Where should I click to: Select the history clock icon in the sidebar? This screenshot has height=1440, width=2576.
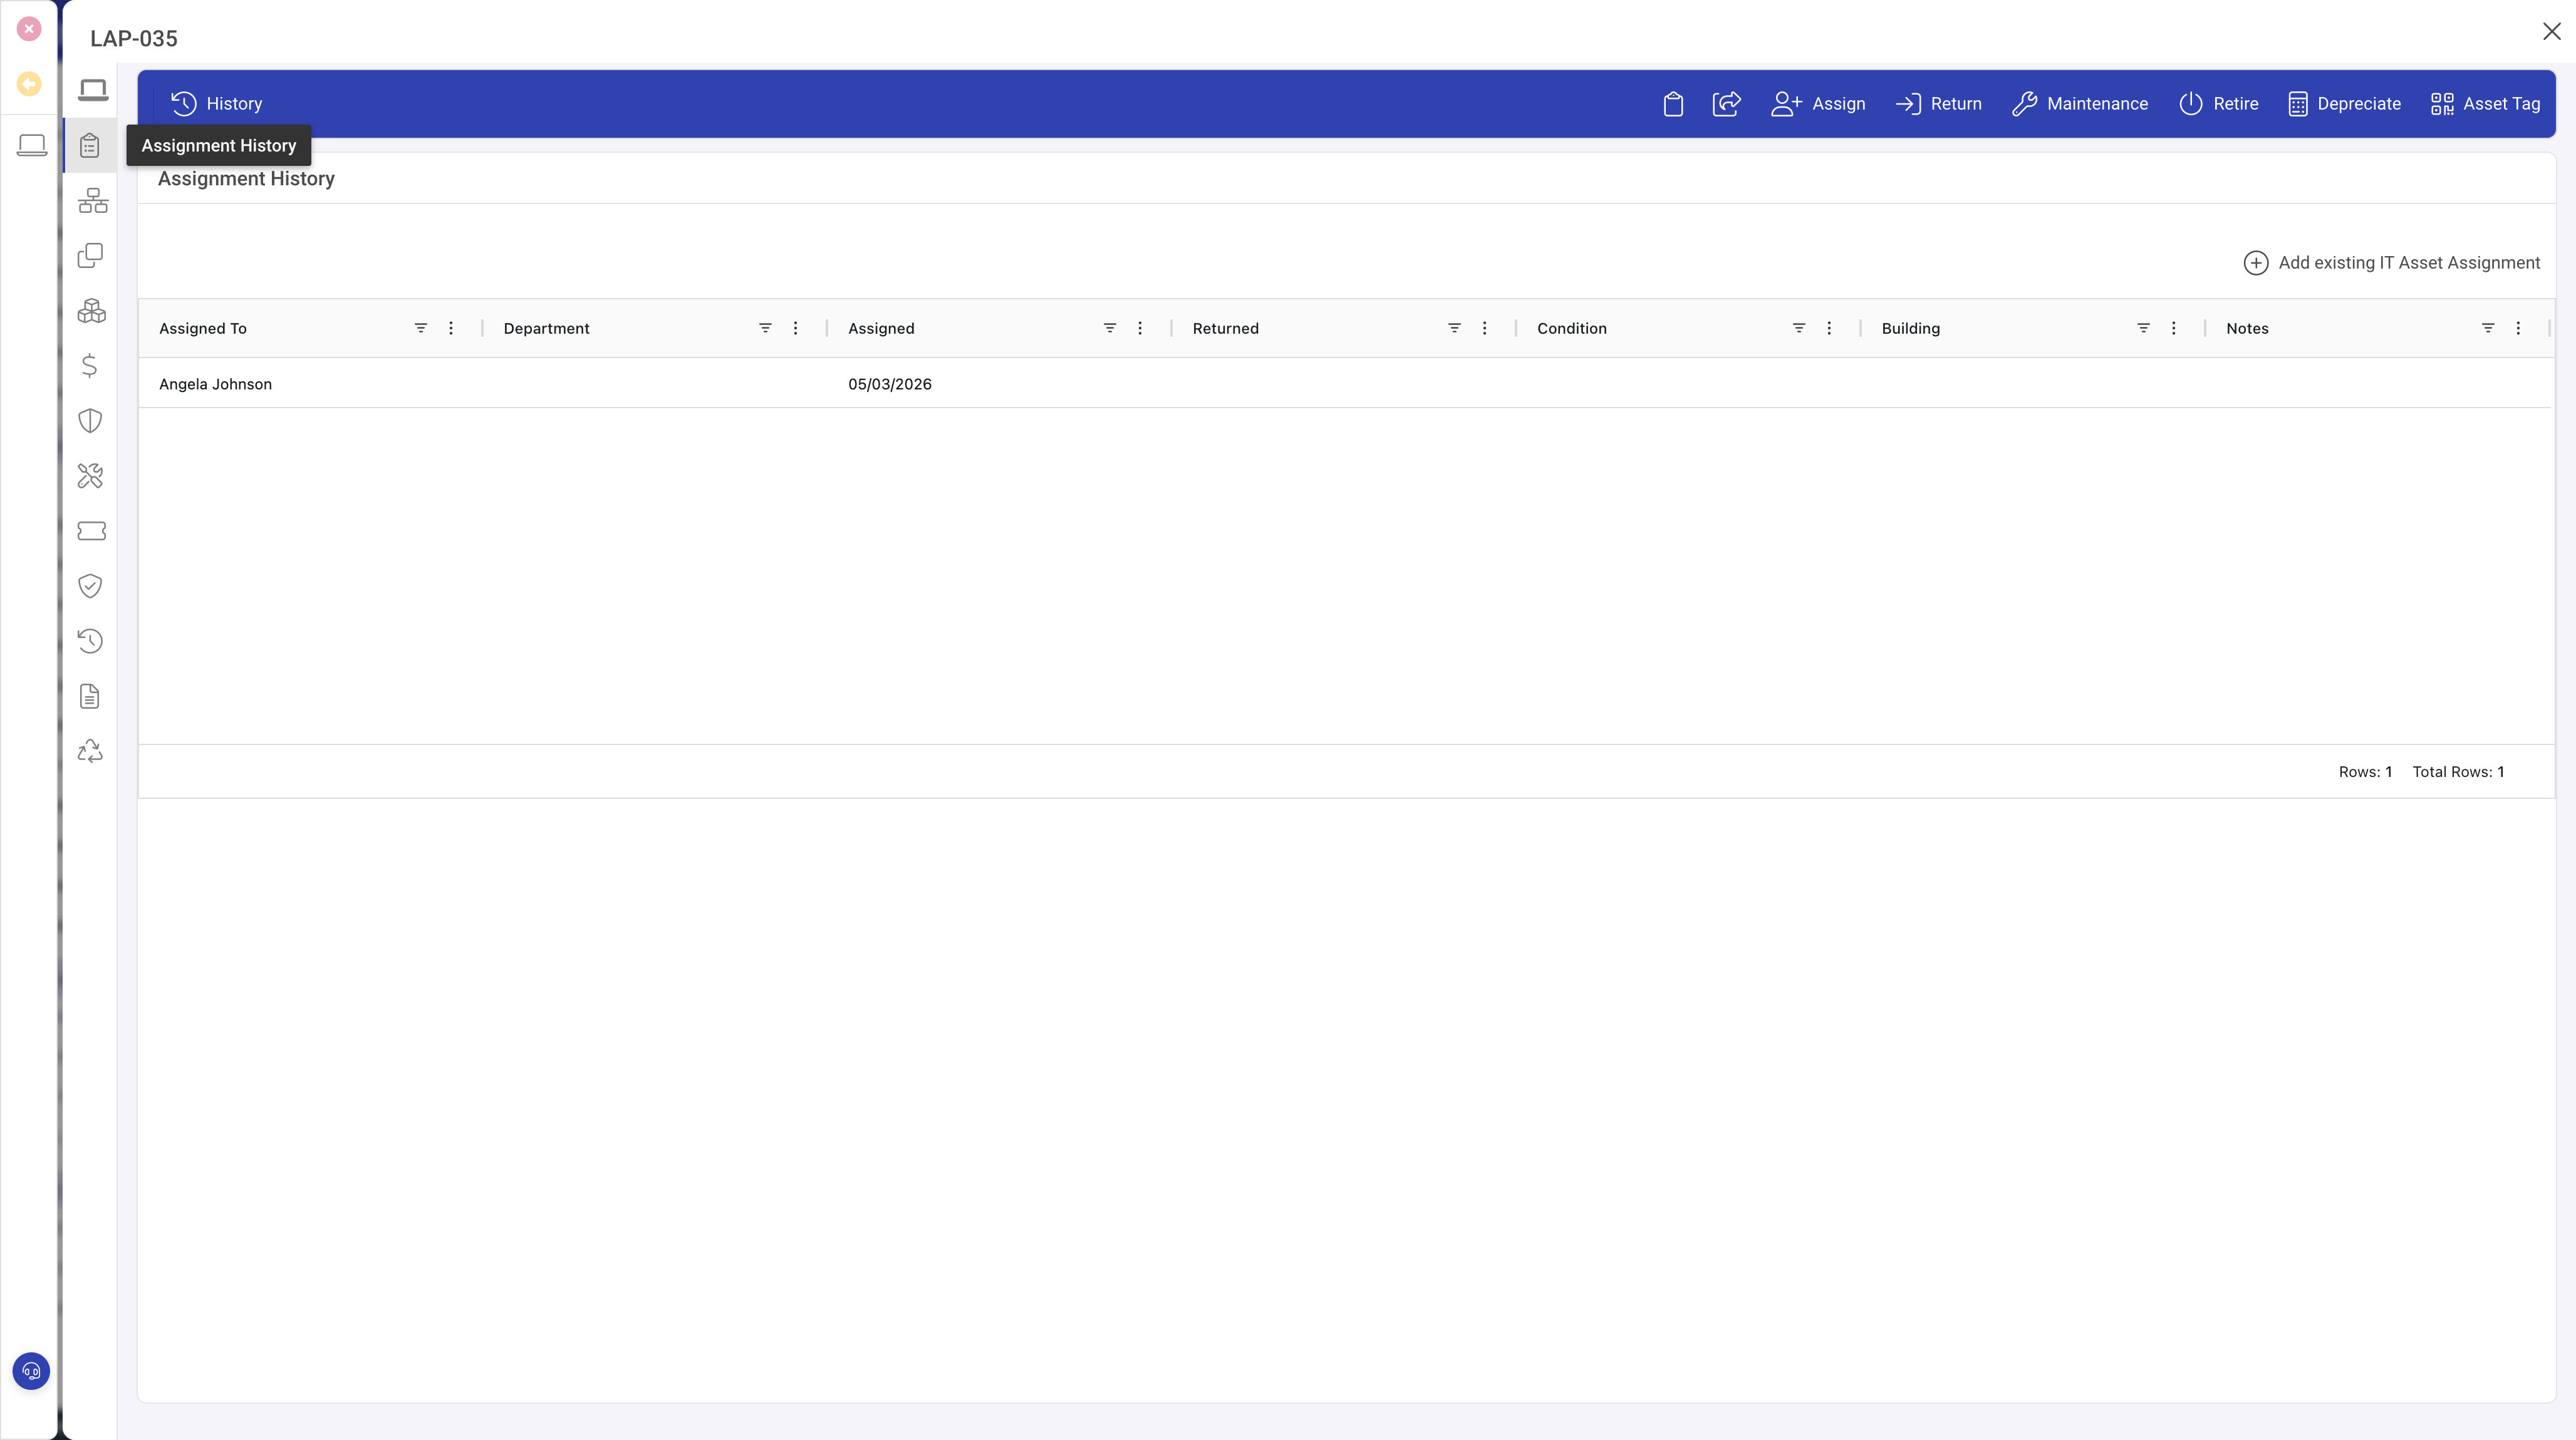point(90,640)
